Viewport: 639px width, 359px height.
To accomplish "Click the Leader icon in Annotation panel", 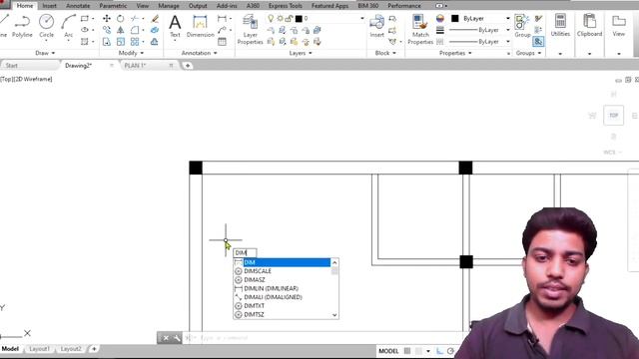I will coord(222,30).
